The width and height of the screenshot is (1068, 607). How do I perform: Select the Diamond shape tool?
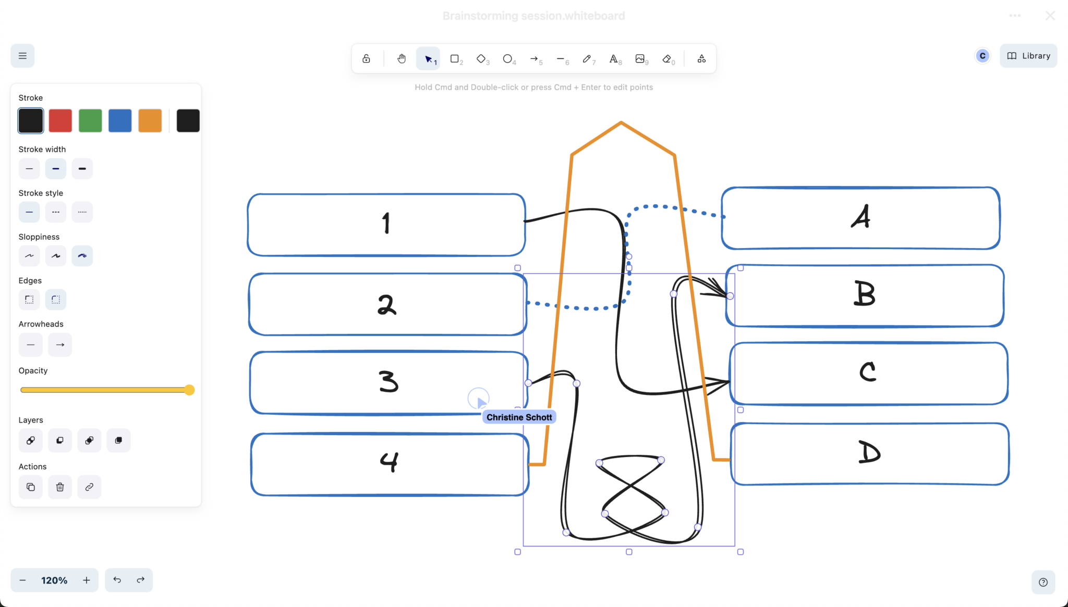[x=481, y=58]
